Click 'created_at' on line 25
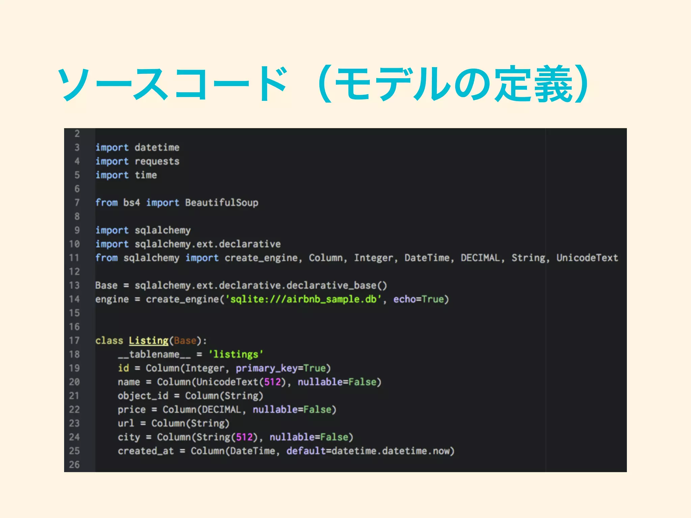 [x=146, y=451]
